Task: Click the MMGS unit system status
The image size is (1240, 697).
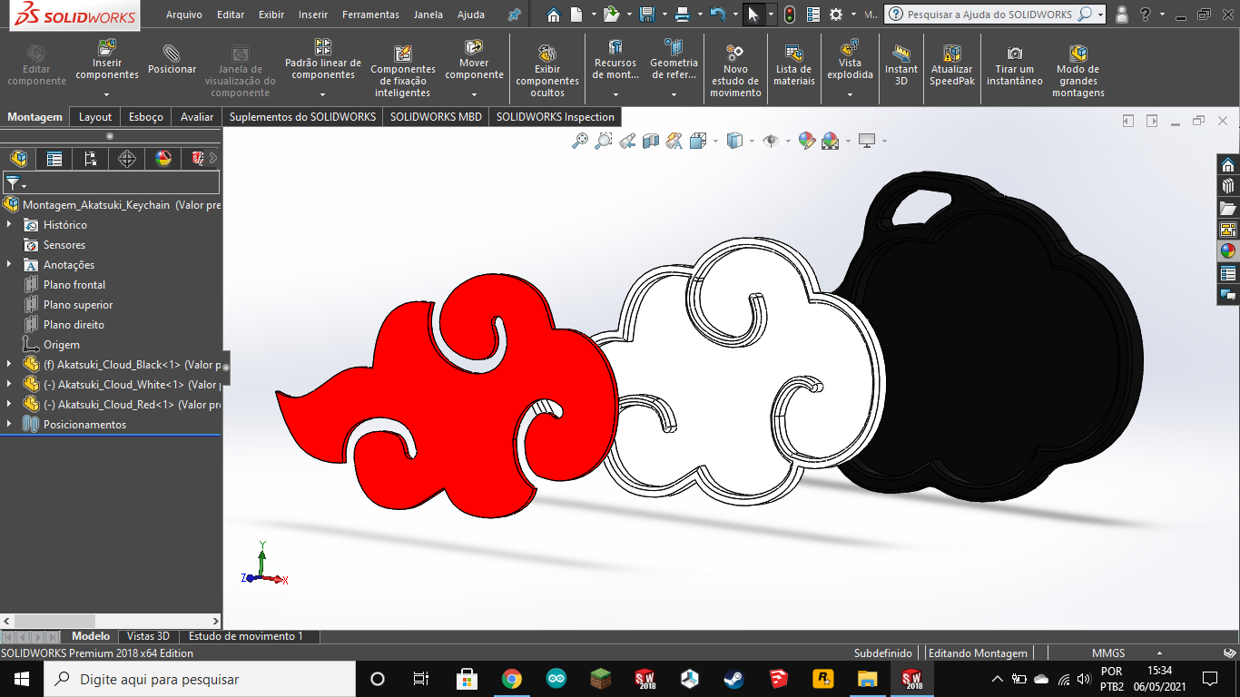Action: [x=1108, y=653]
